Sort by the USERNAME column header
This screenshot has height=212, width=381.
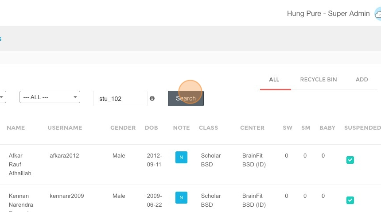65,128
